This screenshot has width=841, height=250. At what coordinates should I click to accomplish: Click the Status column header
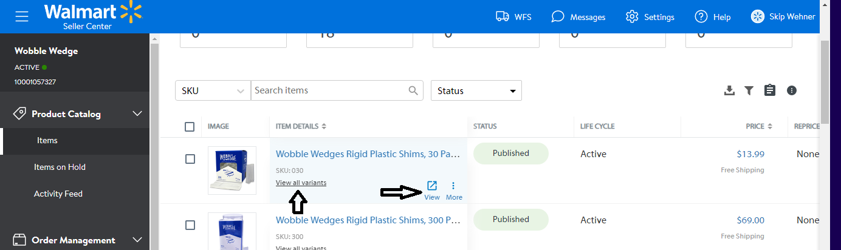point(485,126)
